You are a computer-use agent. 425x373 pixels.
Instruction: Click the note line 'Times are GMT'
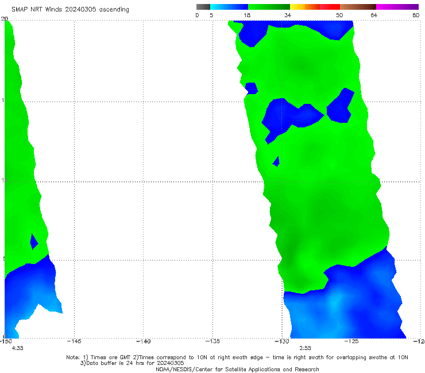[111, 358]
